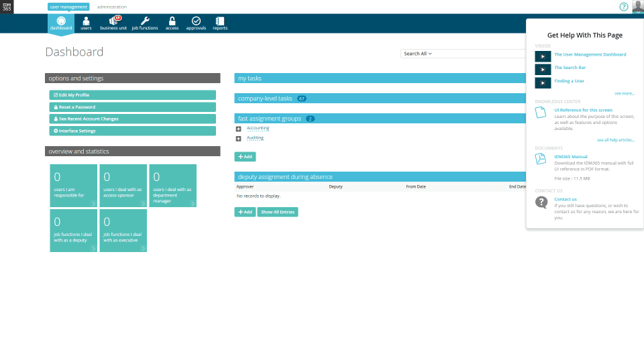Sort by the From Date column header
Screen dimensions: 644x362
[x=416, y=187]
